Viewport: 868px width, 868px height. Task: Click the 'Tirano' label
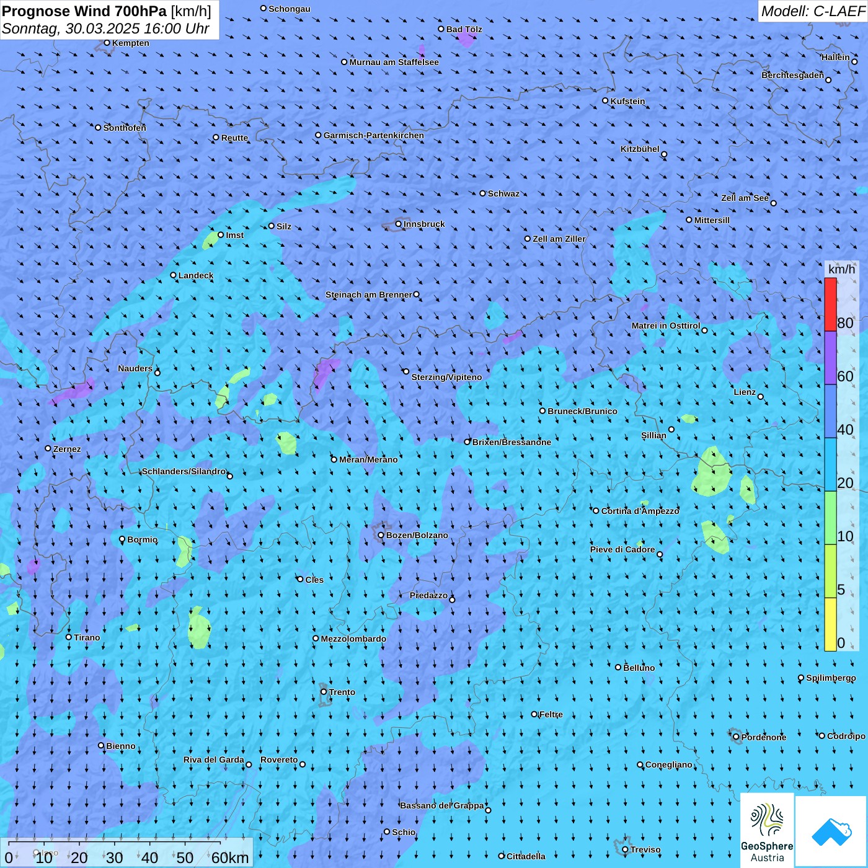pos(87,637)
